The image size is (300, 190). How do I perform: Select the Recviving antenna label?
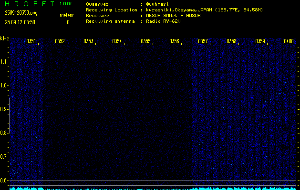pyautogui.click(x=110, y=21)
